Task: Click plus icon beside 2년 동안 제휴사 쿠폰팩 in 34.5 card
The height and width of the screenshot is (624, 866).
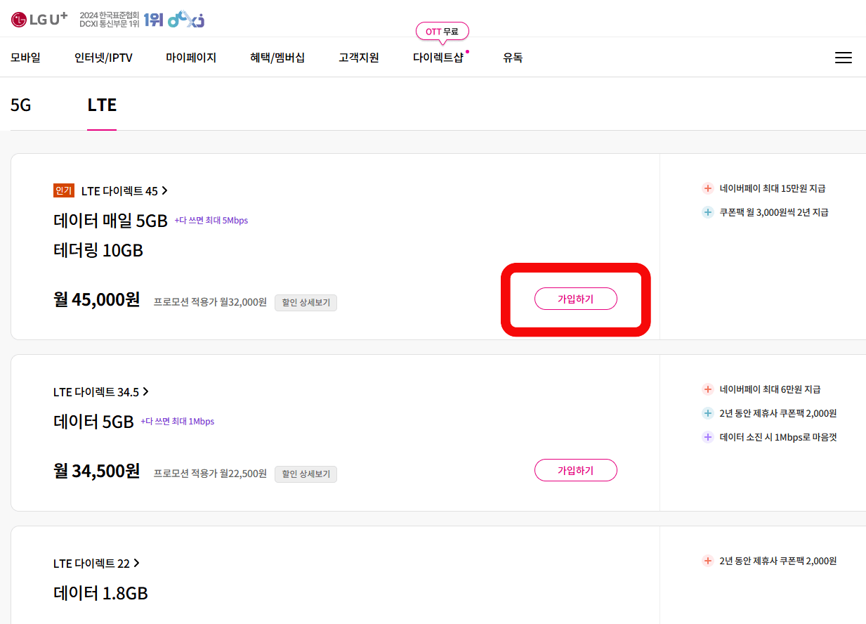Action: [x=708, y=413]
